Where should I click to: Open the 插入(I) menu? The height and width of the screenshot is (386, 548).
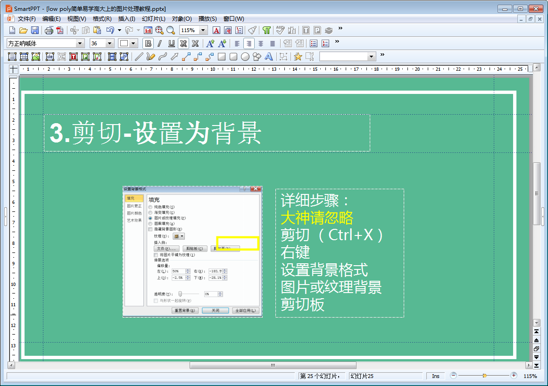pos(126,19)
